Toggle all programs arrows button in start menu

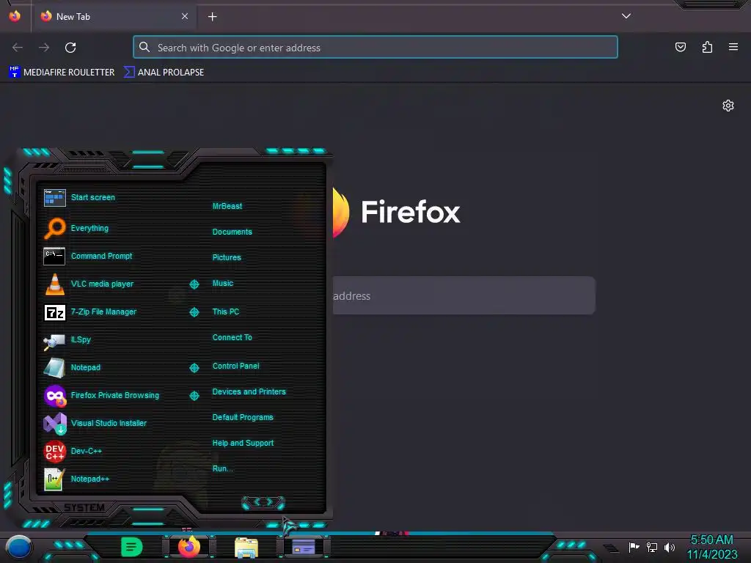(x=263, y=502)
